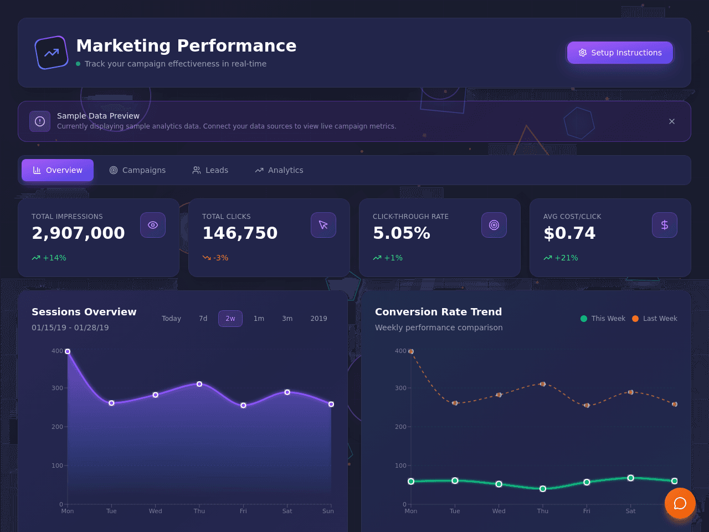Screen dimensions: 709x532
Task: Click the 01/15/19 - 01/28/19 date range text
Action: tap(70, 328)
